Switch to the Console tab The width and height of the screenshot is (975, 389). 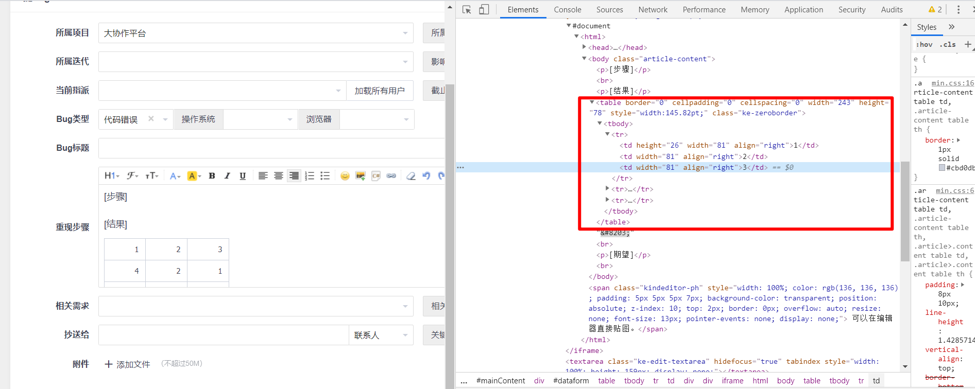point(567,10)
